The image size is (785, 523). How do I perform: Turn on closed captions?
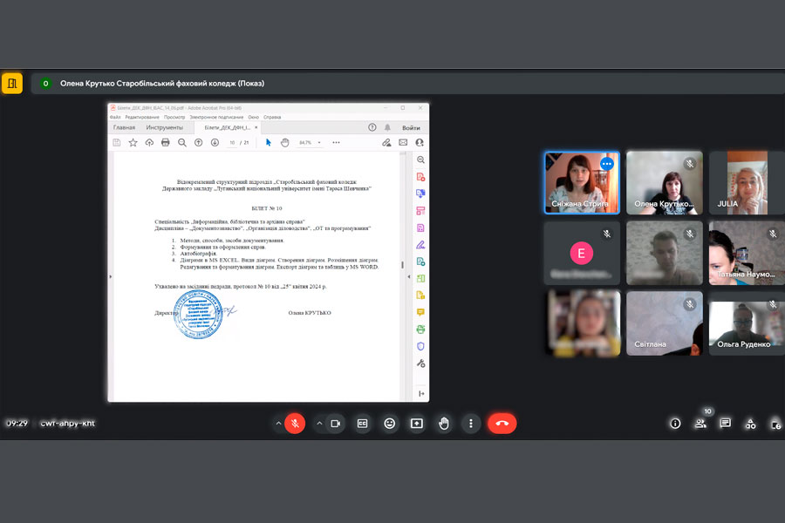coord(363,424)
